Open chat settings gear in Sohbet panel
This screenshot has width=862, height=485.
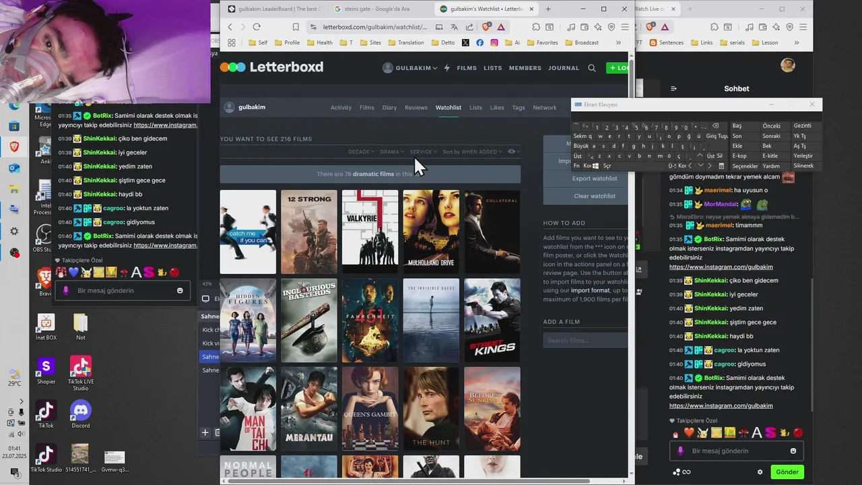[760, 472]
